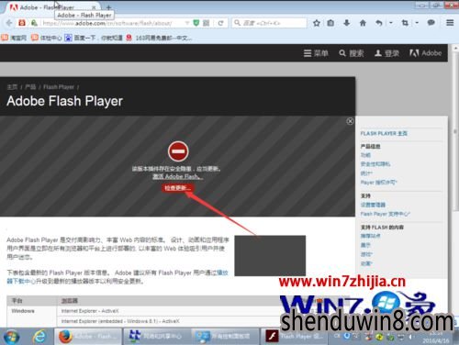Open the network sharing center taskbar item
This screenshot has width=459, height=345.
pos(157,337)
